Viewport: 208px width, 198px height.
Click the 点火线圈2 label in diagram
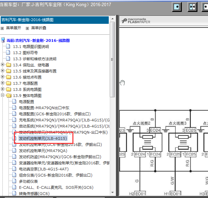pos(141,123)
